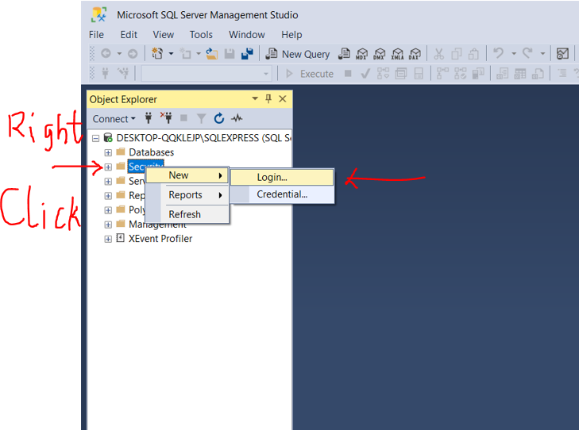
Task: Click the Cut scissors icon
Action: click(438, 54)
